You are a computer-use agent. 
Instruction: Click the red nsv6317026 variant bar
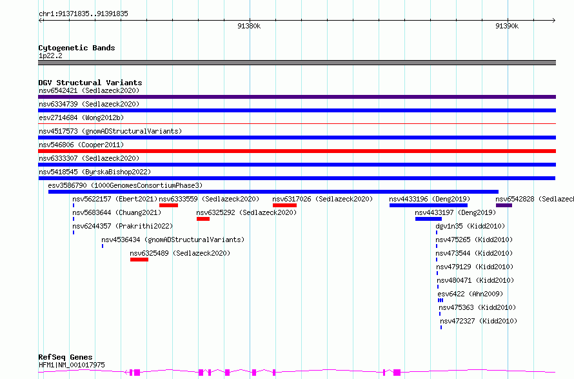(x=285, y=205)
